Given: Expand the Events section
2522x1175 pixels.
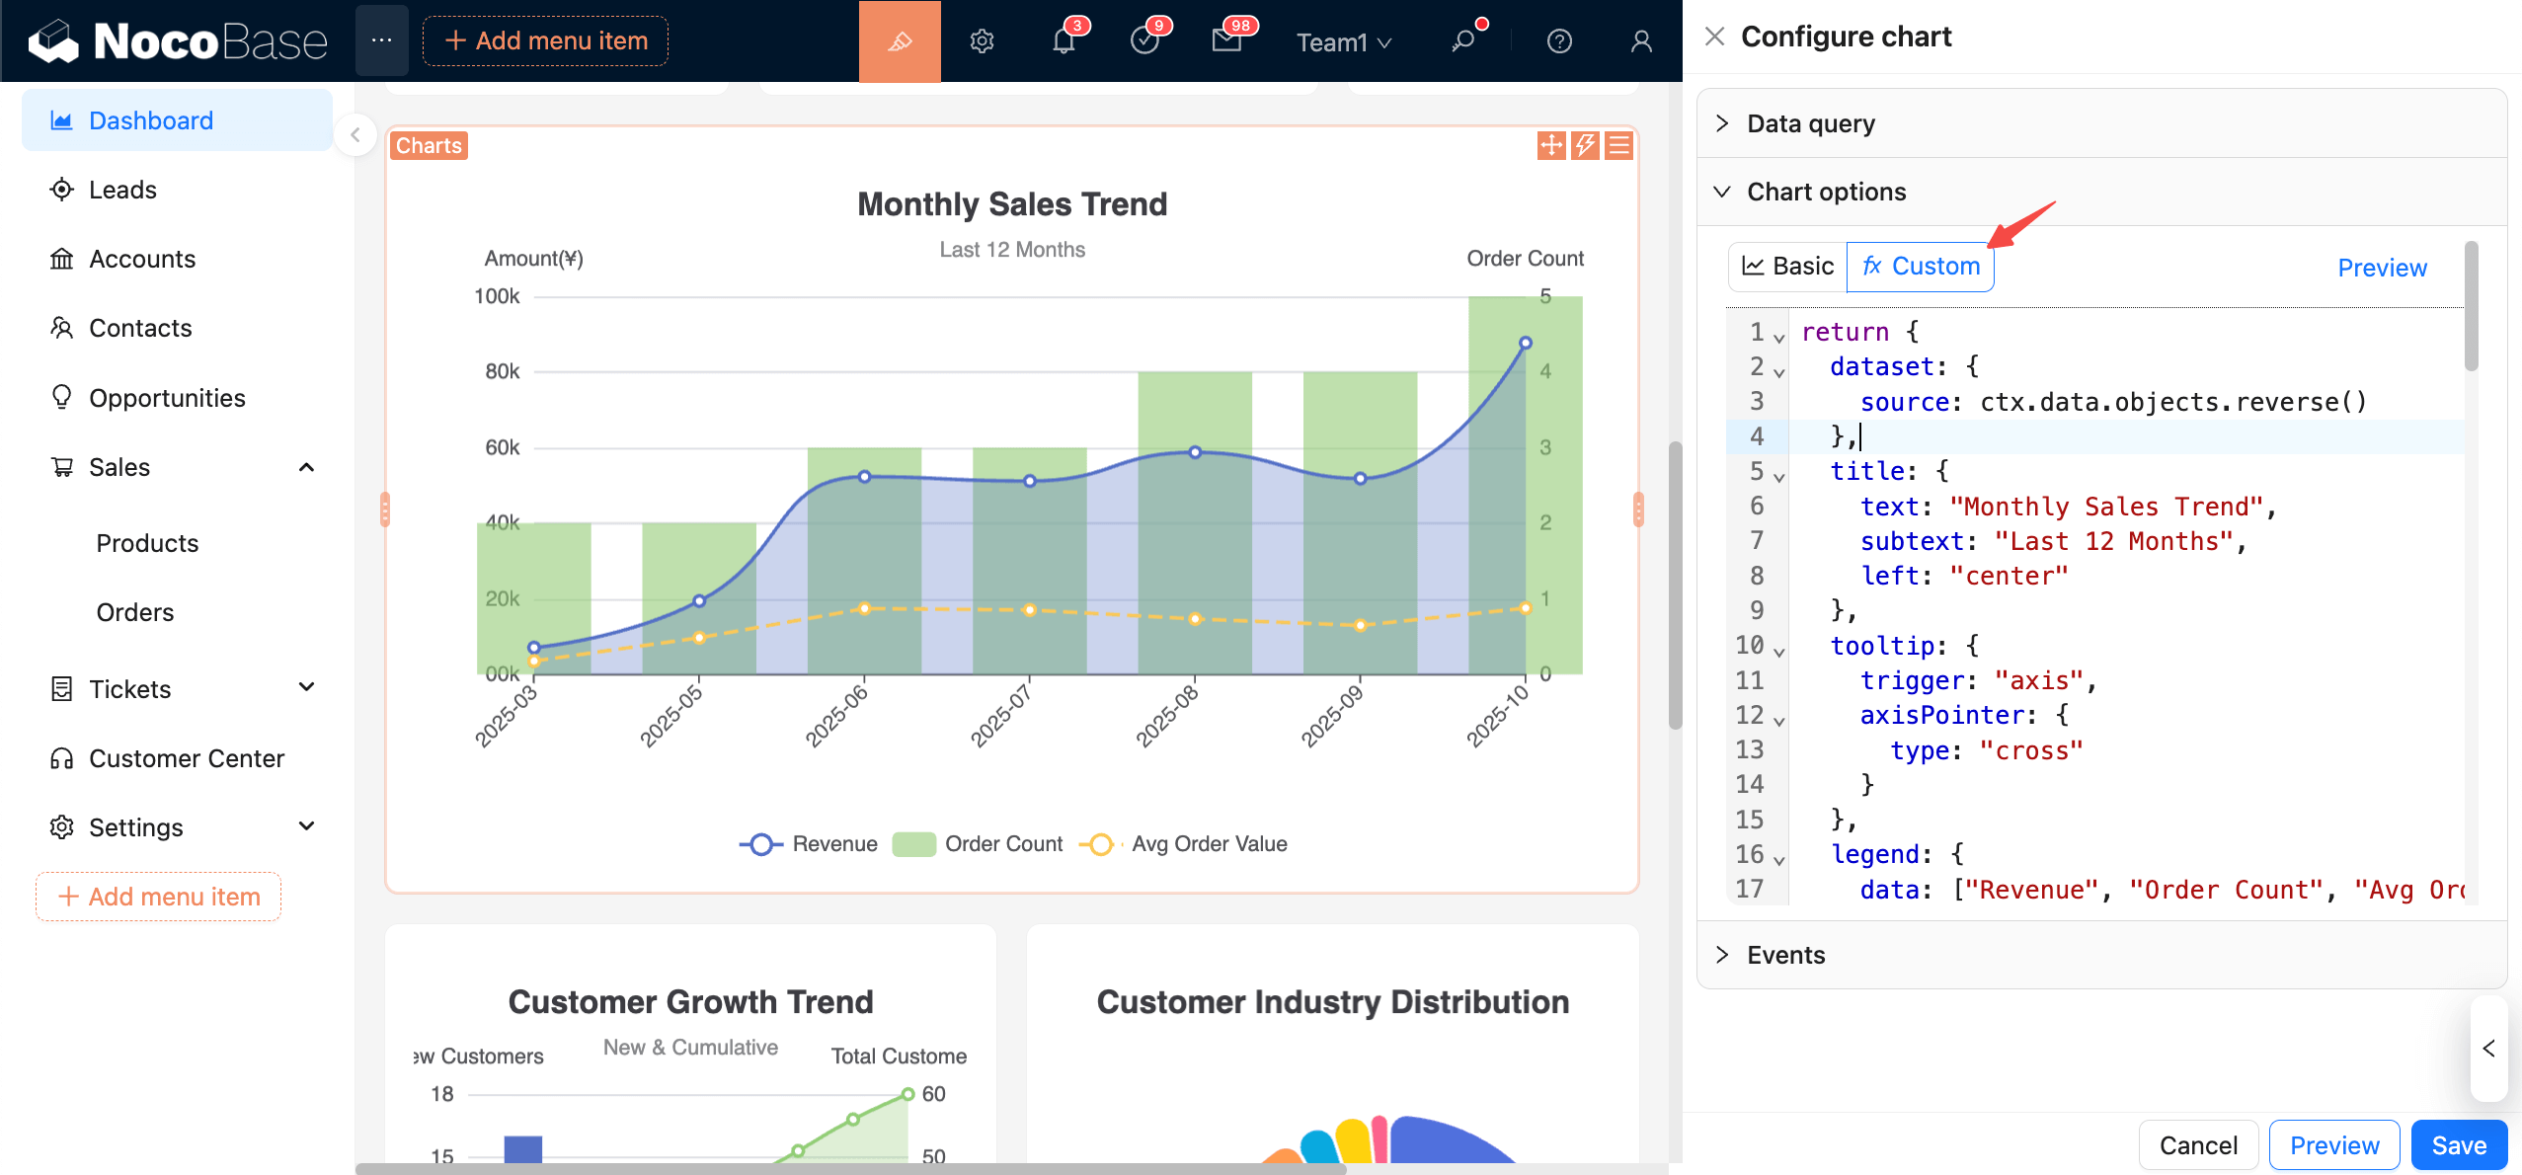Looking at the screenshot, I should click(x=1785, y=955).
